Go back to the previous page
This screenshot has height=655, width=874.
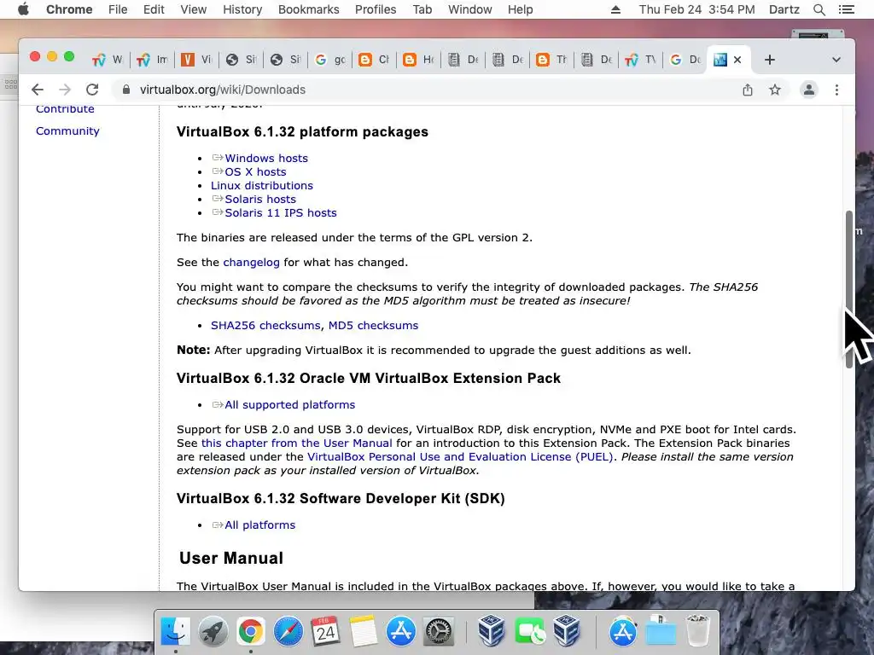coord(38,90)
